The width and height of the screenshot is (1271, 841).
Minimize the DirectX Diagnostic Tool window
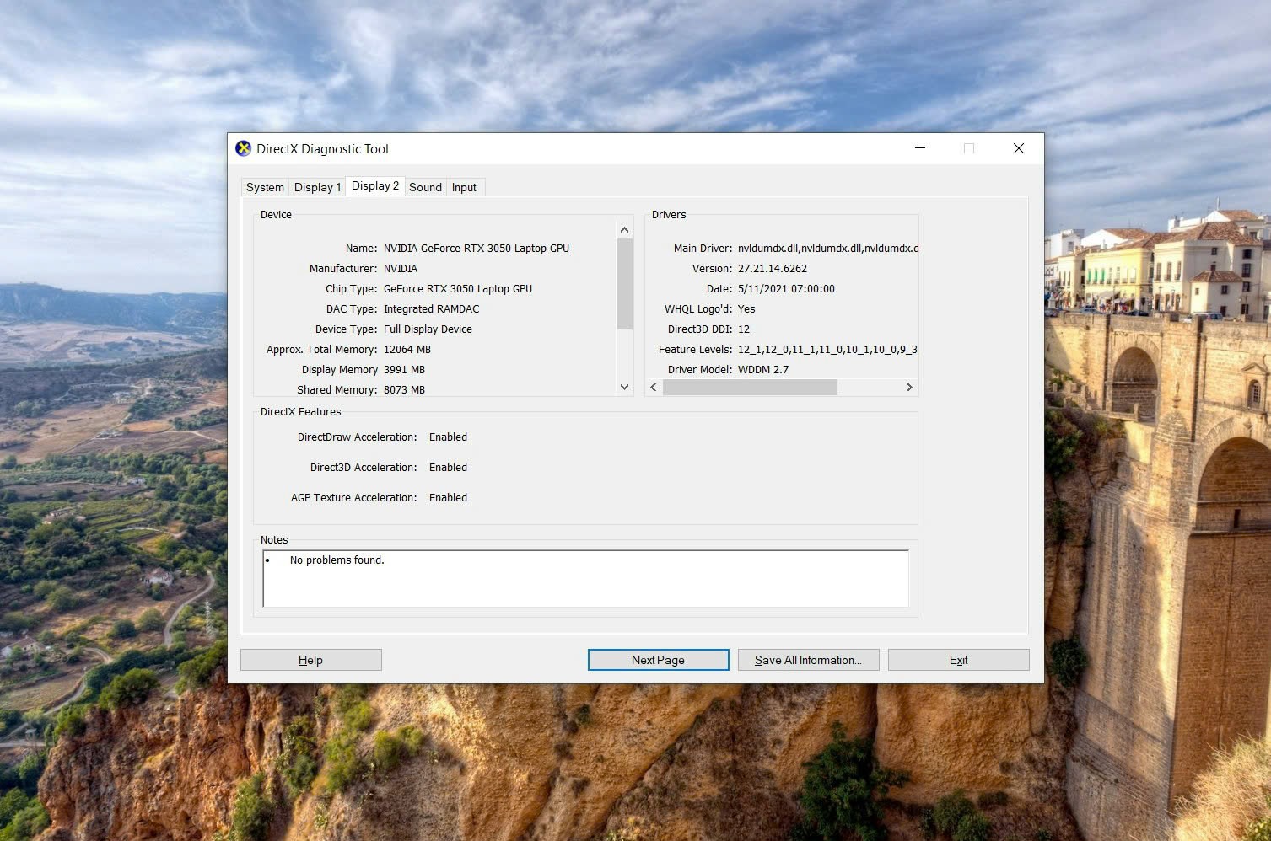tap(920, 148)
